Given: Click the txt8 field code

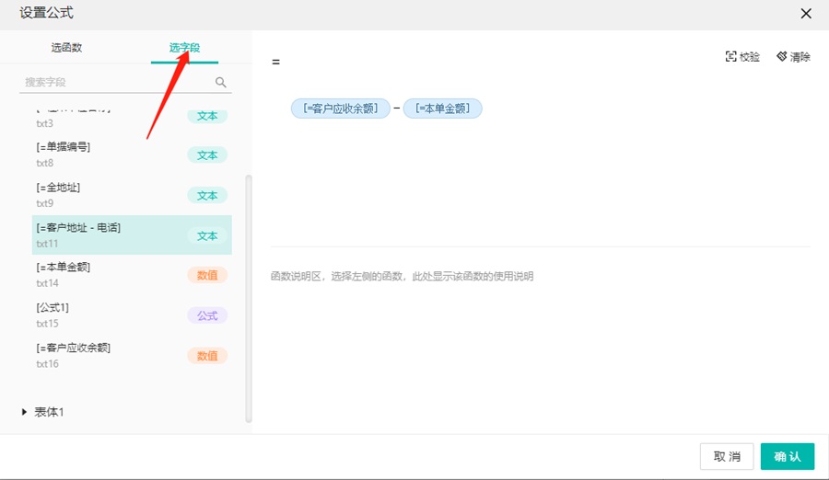Looking at the screenshot, I should coord(45,163).
